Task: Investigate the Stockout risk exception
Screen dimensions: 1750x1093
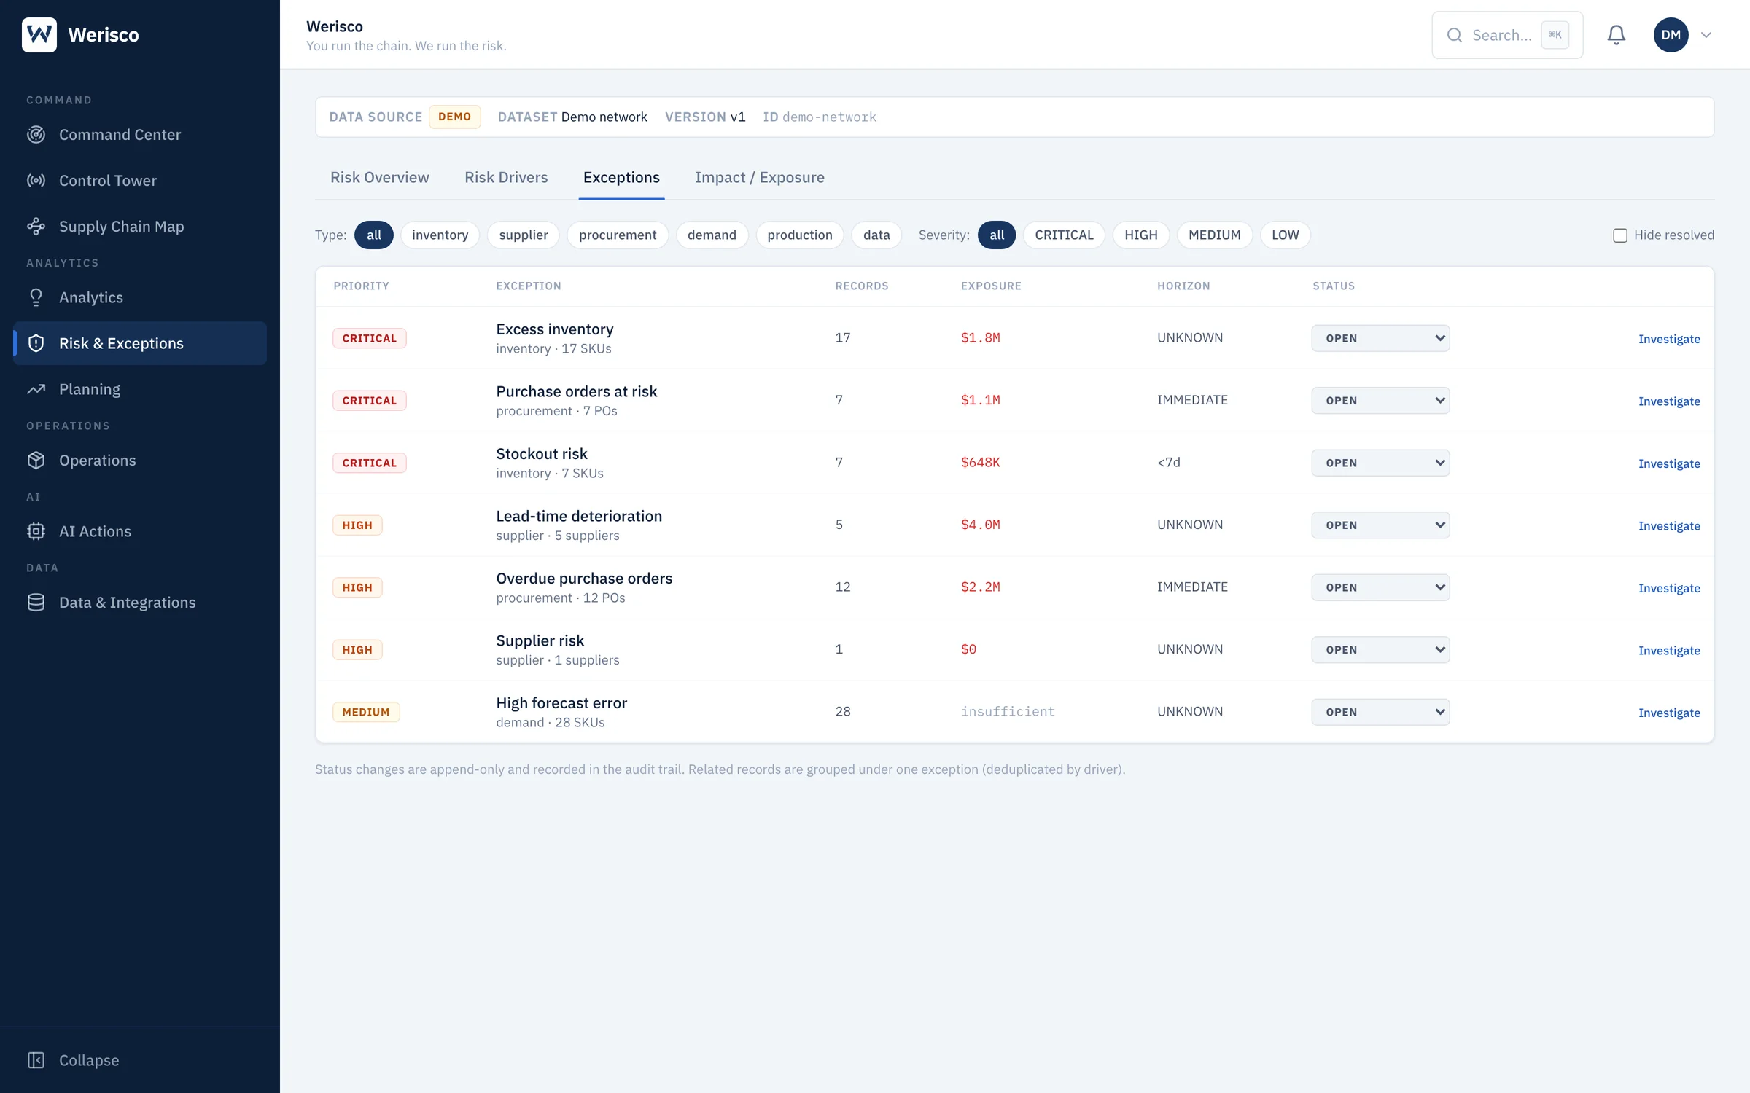Action: click(1669, 463)
